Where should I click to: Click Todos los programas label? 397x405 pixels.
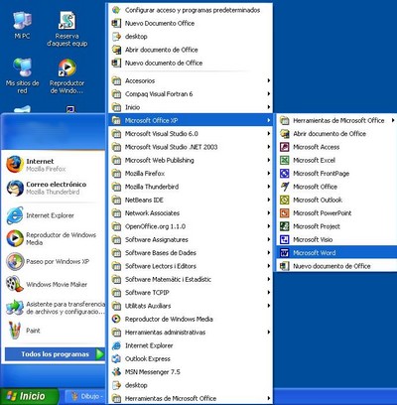[x=56, y=354]
